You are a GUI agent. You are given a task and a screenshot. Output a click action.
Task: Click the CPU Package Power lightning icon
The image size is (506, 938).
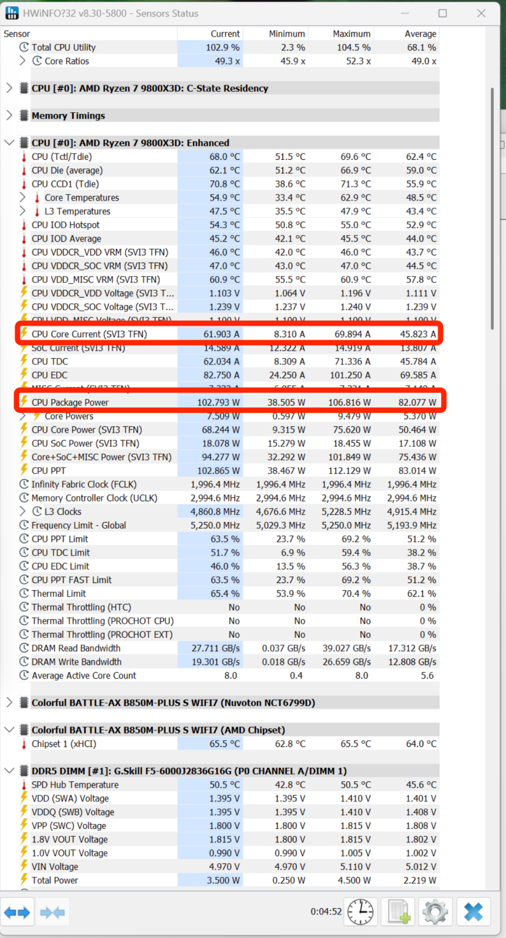tap(24, 402)
